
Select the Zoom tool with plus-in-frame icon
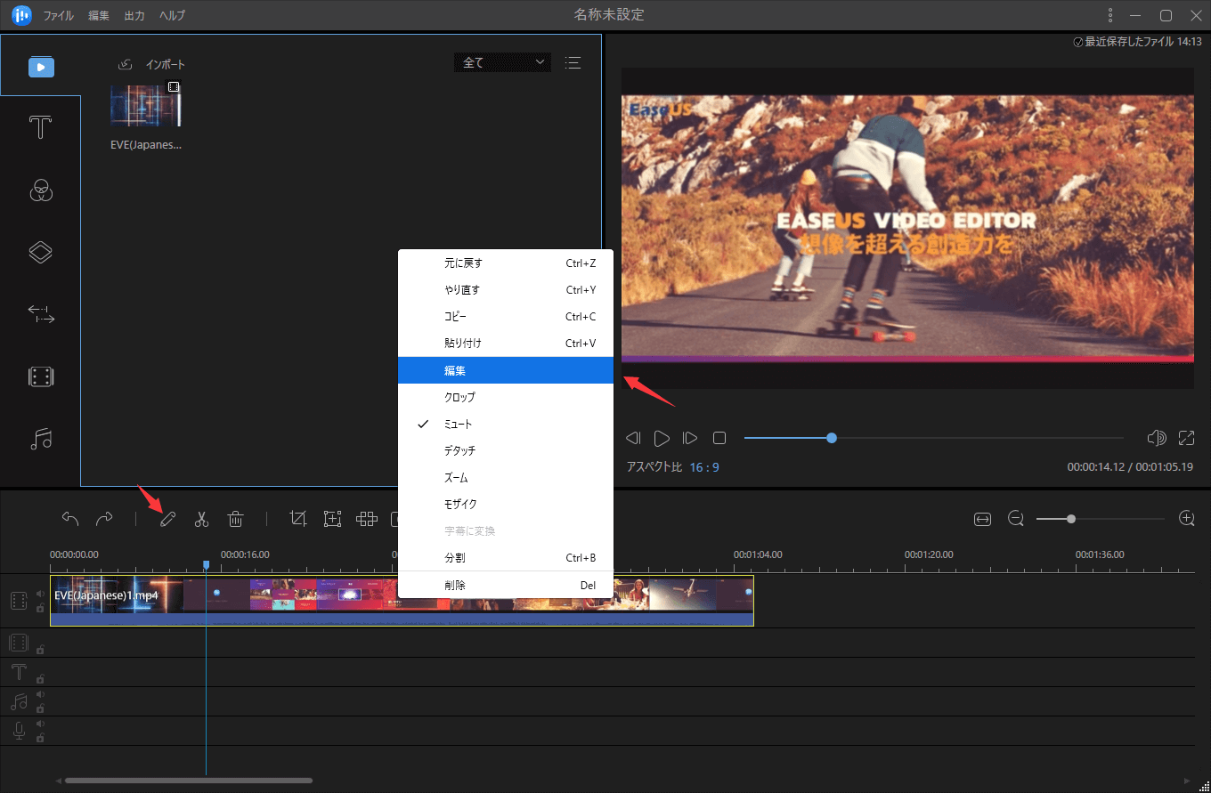coord(332,519)
